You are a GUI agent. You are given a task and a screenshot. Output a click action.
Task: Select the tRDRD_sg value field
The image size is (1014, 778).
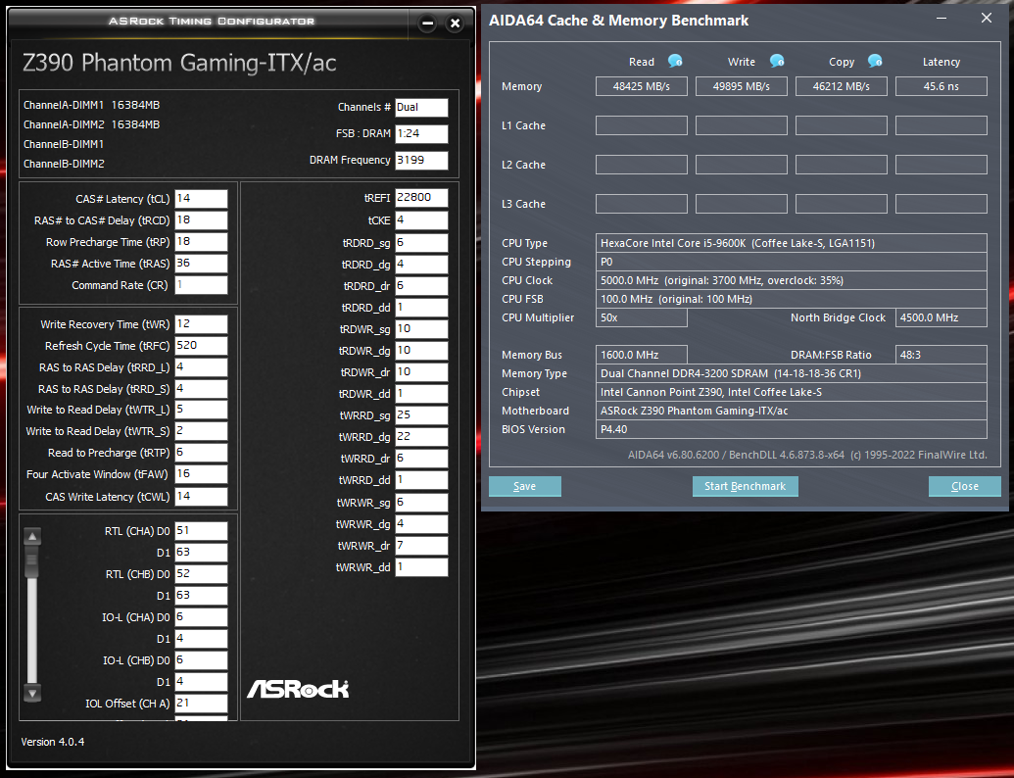(x=421, y=243)
